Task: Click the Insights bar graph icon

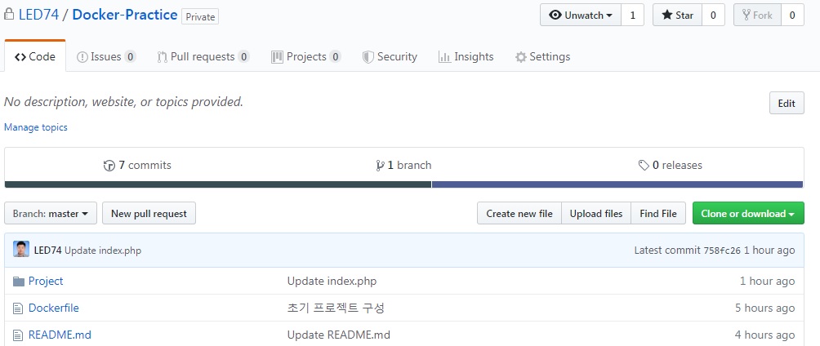Action: tap(444, 57)
